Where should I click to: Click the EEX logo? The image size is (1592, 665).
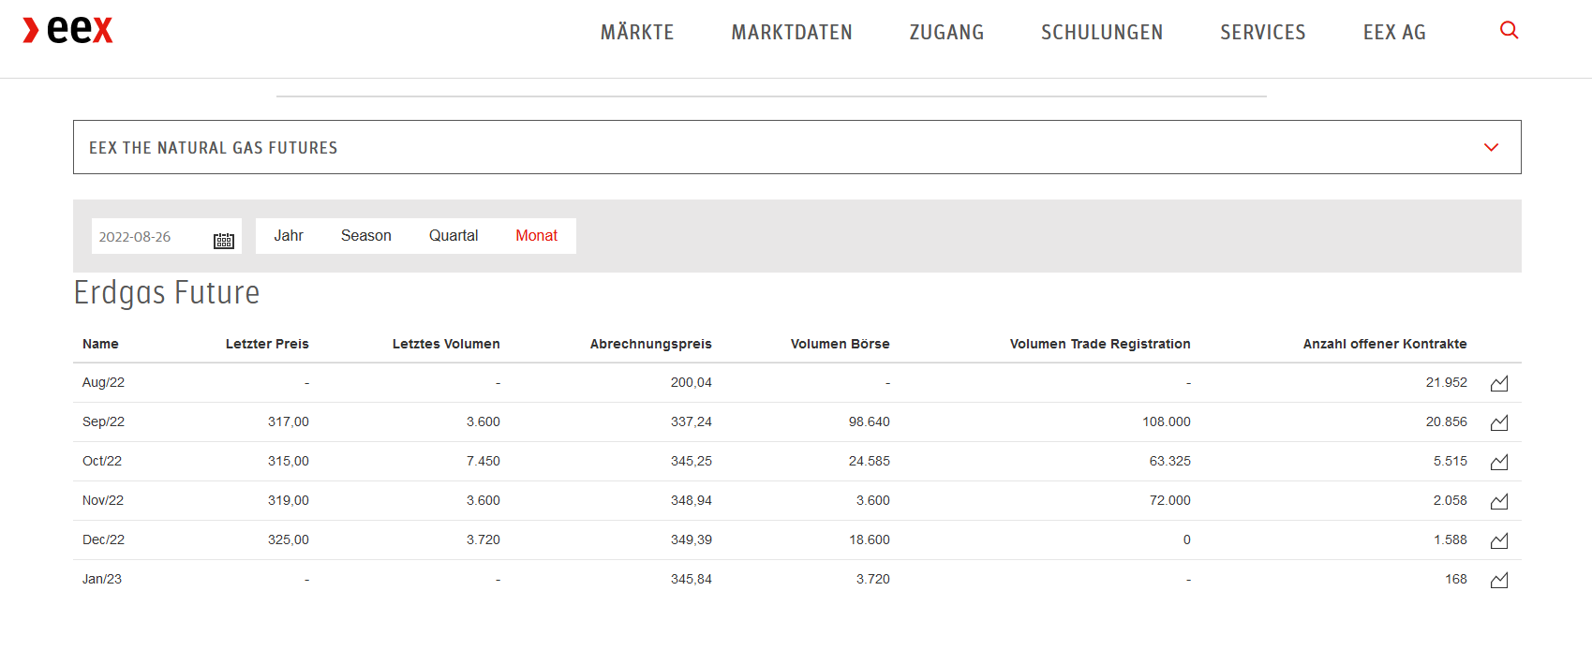tap(67, 31)
